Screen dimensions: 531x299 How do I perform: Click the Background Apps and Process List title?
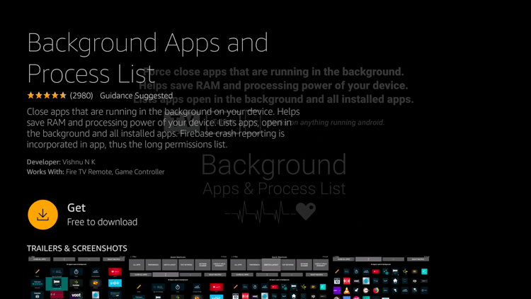point(148,57)
